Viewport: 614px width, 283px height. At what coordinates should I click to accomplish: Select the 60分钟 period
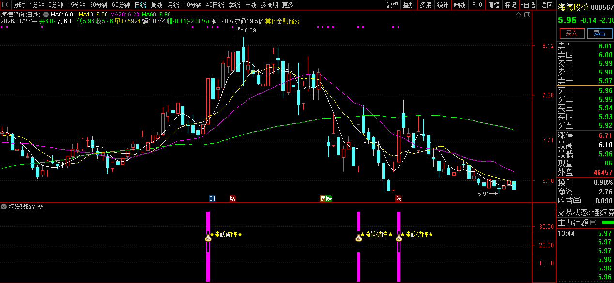click(121, 5)
